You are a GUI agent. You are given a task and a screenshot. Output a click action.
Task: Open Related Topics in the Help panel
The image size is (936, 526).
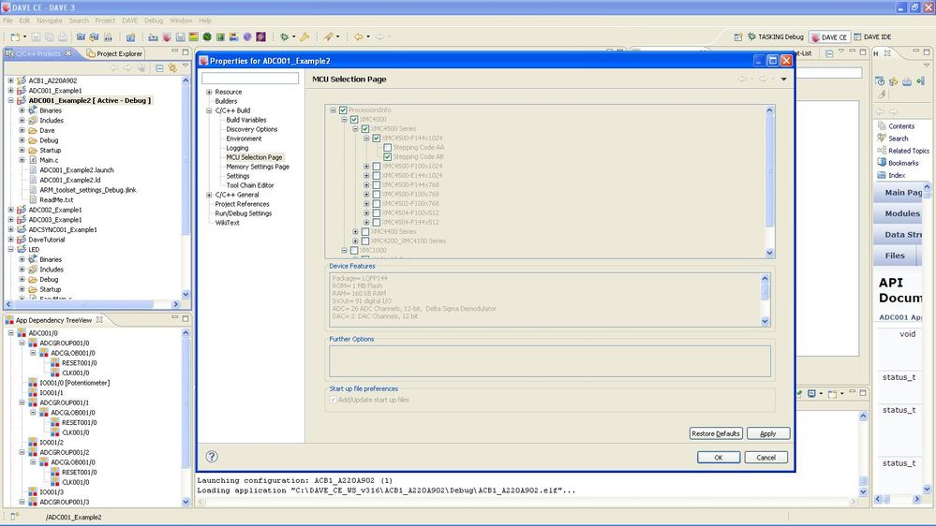pyautogui.click(x=909, y=151)
